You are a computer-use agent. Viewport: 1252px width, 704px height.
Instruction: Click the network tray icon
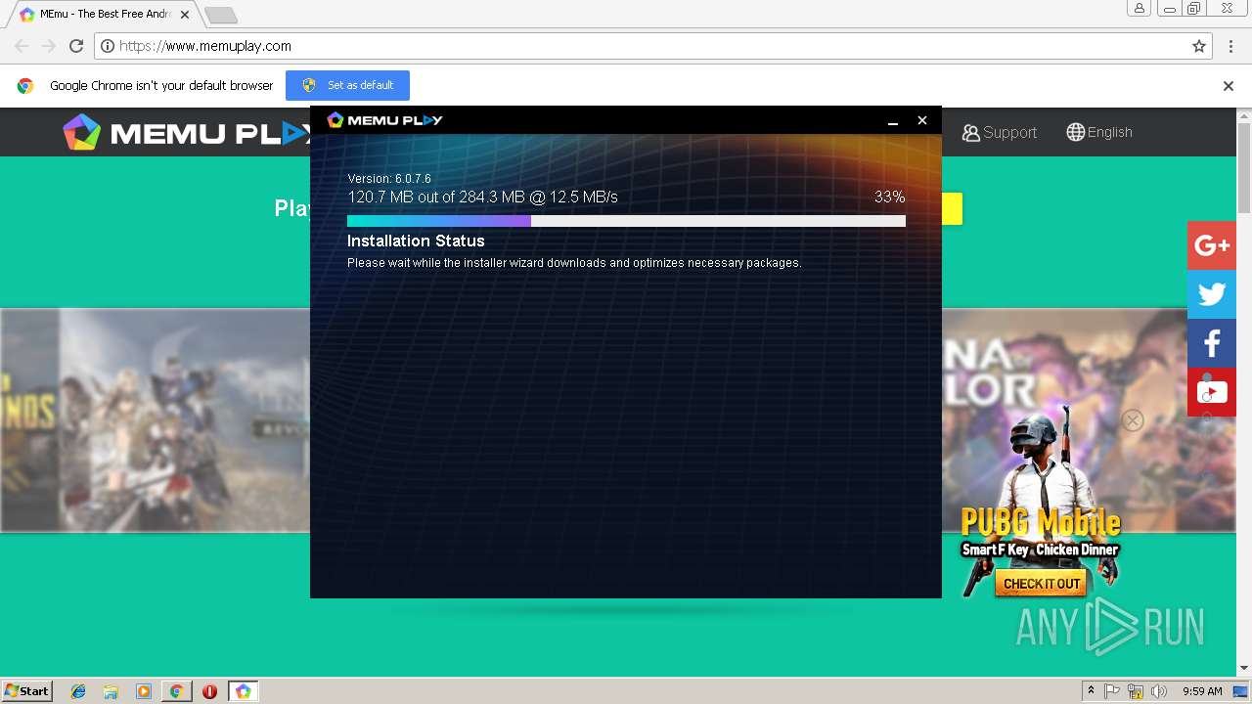point(1136,691)
